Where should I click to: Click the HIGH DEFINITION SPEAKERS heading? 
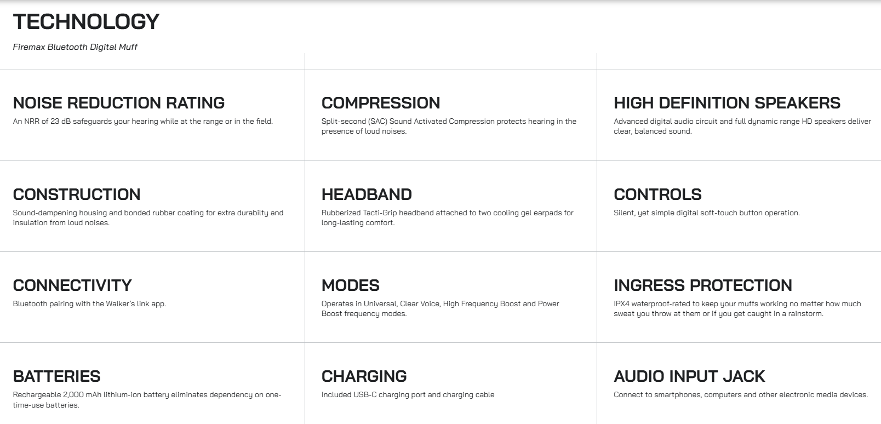(727, 103)
